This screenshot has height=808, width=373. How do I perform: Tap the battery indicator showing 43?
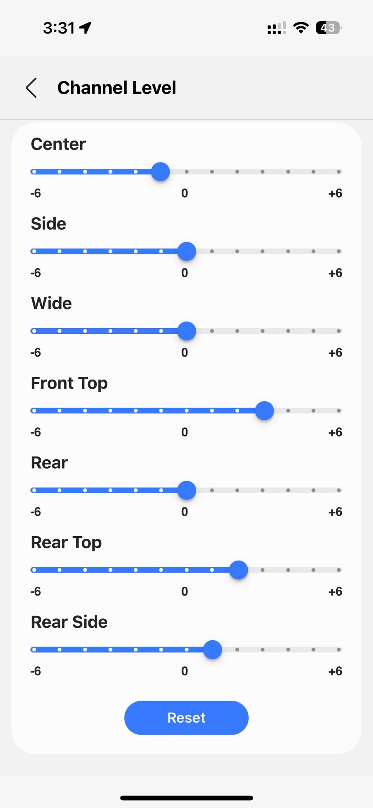pos(329,28)
